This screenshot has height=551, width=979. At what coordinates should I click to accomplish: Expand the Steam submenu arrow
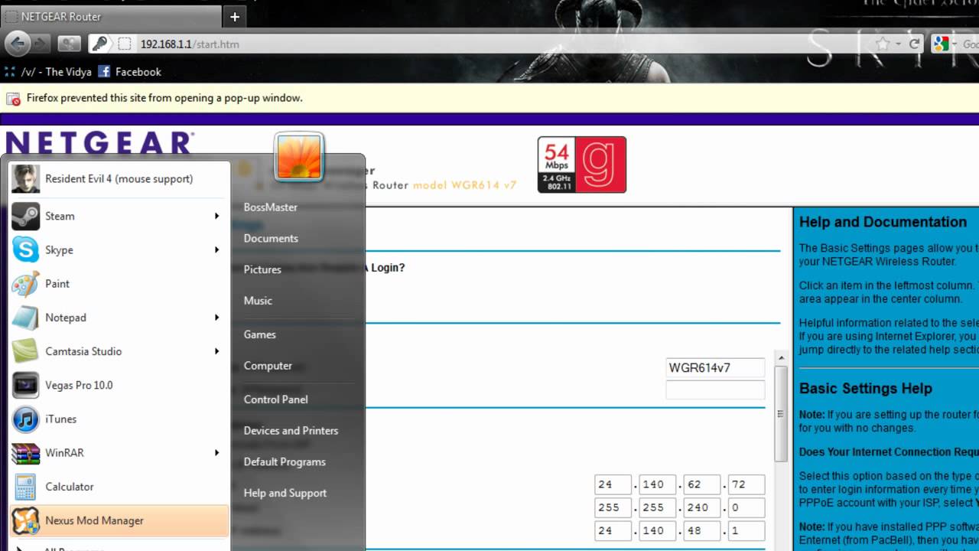(216, 216)
